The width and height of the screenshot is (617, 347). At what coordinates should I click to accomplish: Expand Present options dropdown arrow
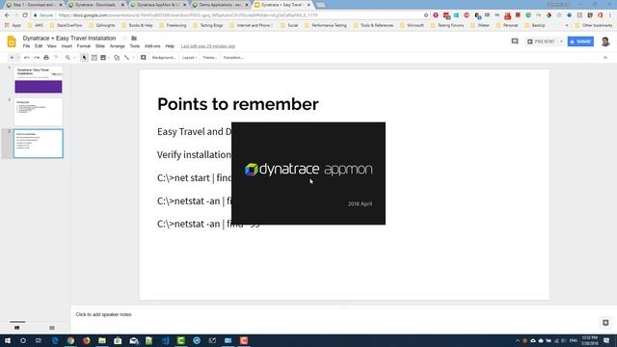click(x=561, y=41)
